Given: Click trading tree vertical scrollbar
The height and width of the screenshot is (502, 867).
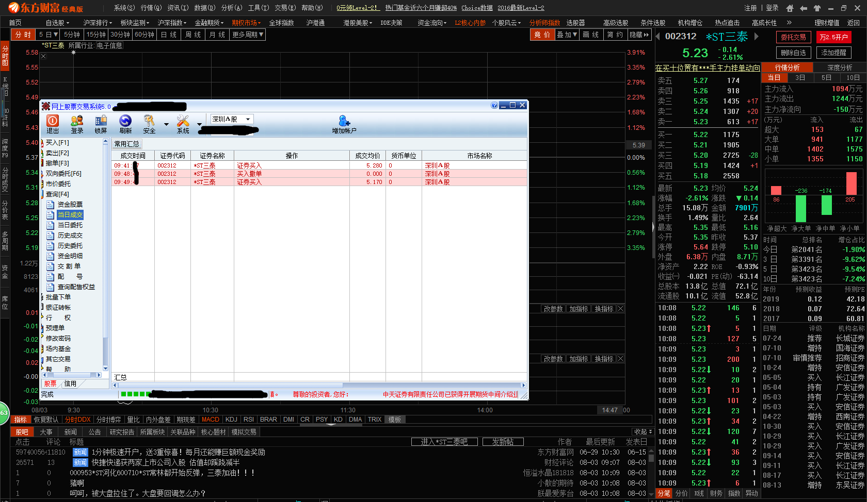Looking at the screenshot, I should click(105, 255).
